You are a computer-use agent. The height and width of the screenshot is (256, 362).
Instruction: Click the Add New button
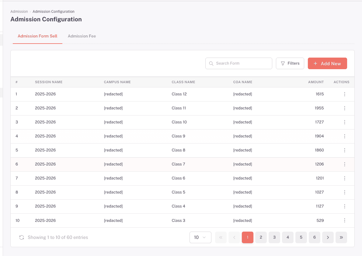327,63
